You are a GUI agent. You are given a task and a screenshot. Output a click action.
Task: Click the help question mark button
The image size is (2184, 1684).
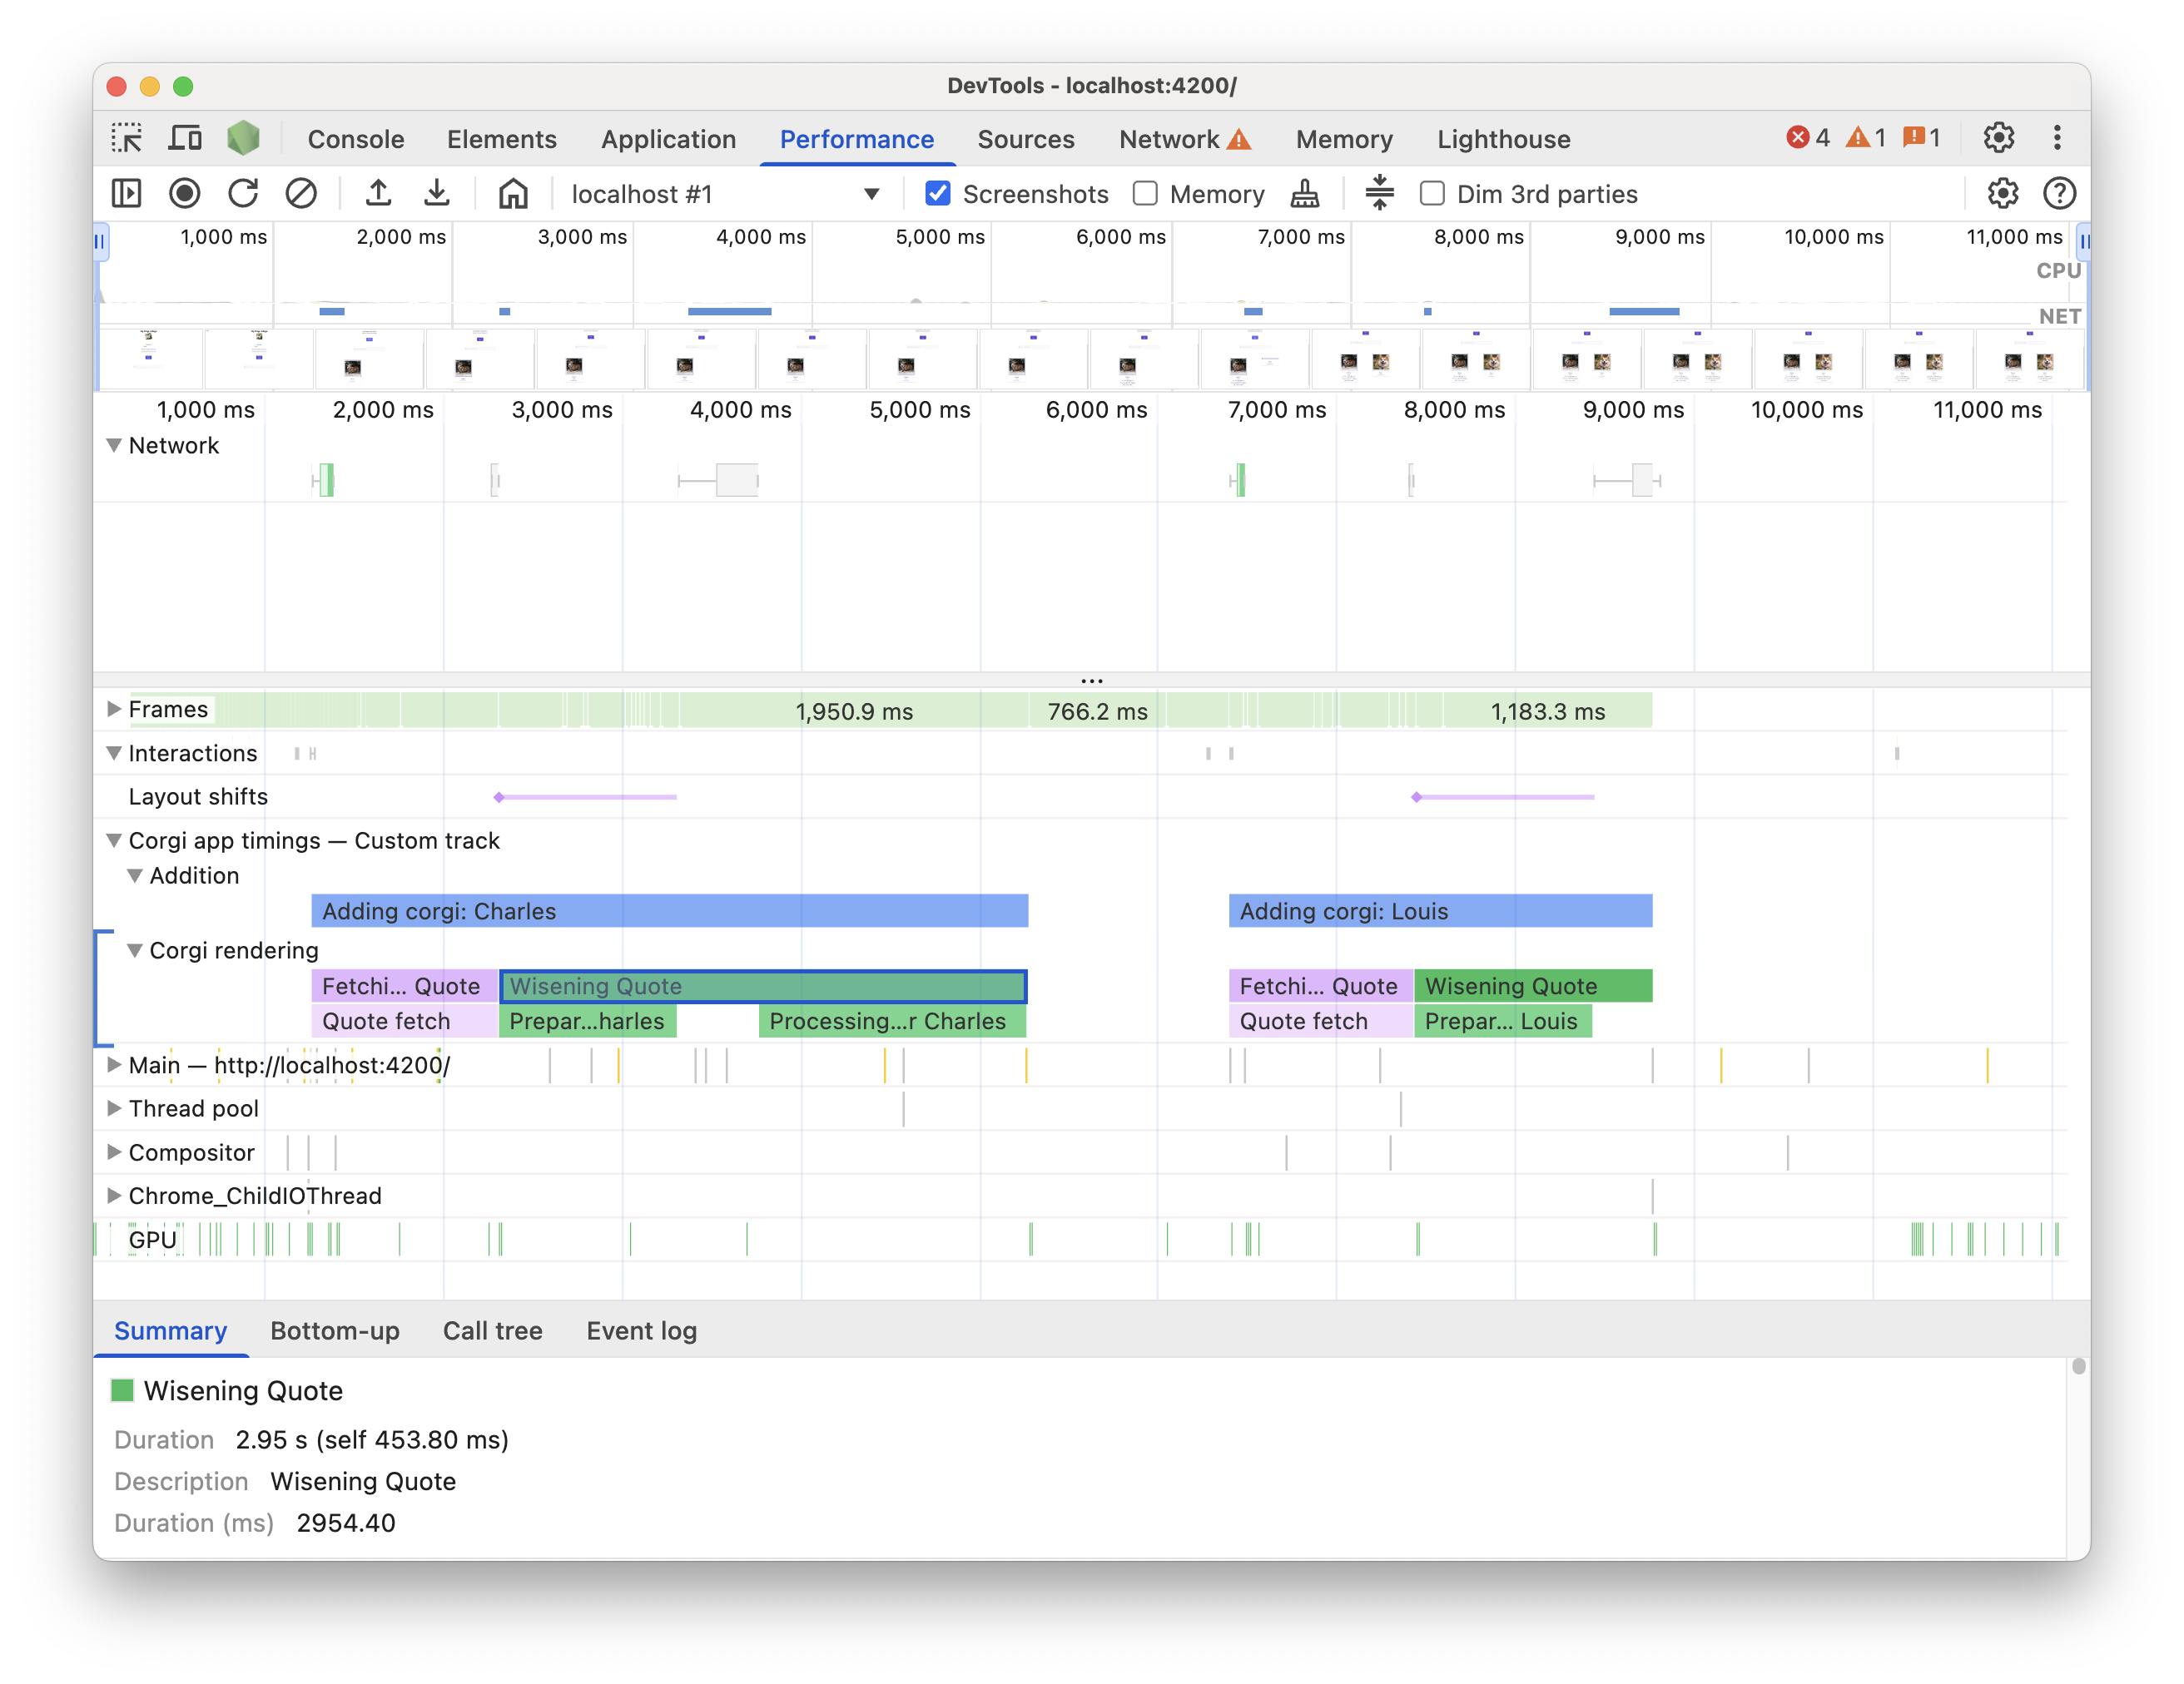(x=2060, y=193)
